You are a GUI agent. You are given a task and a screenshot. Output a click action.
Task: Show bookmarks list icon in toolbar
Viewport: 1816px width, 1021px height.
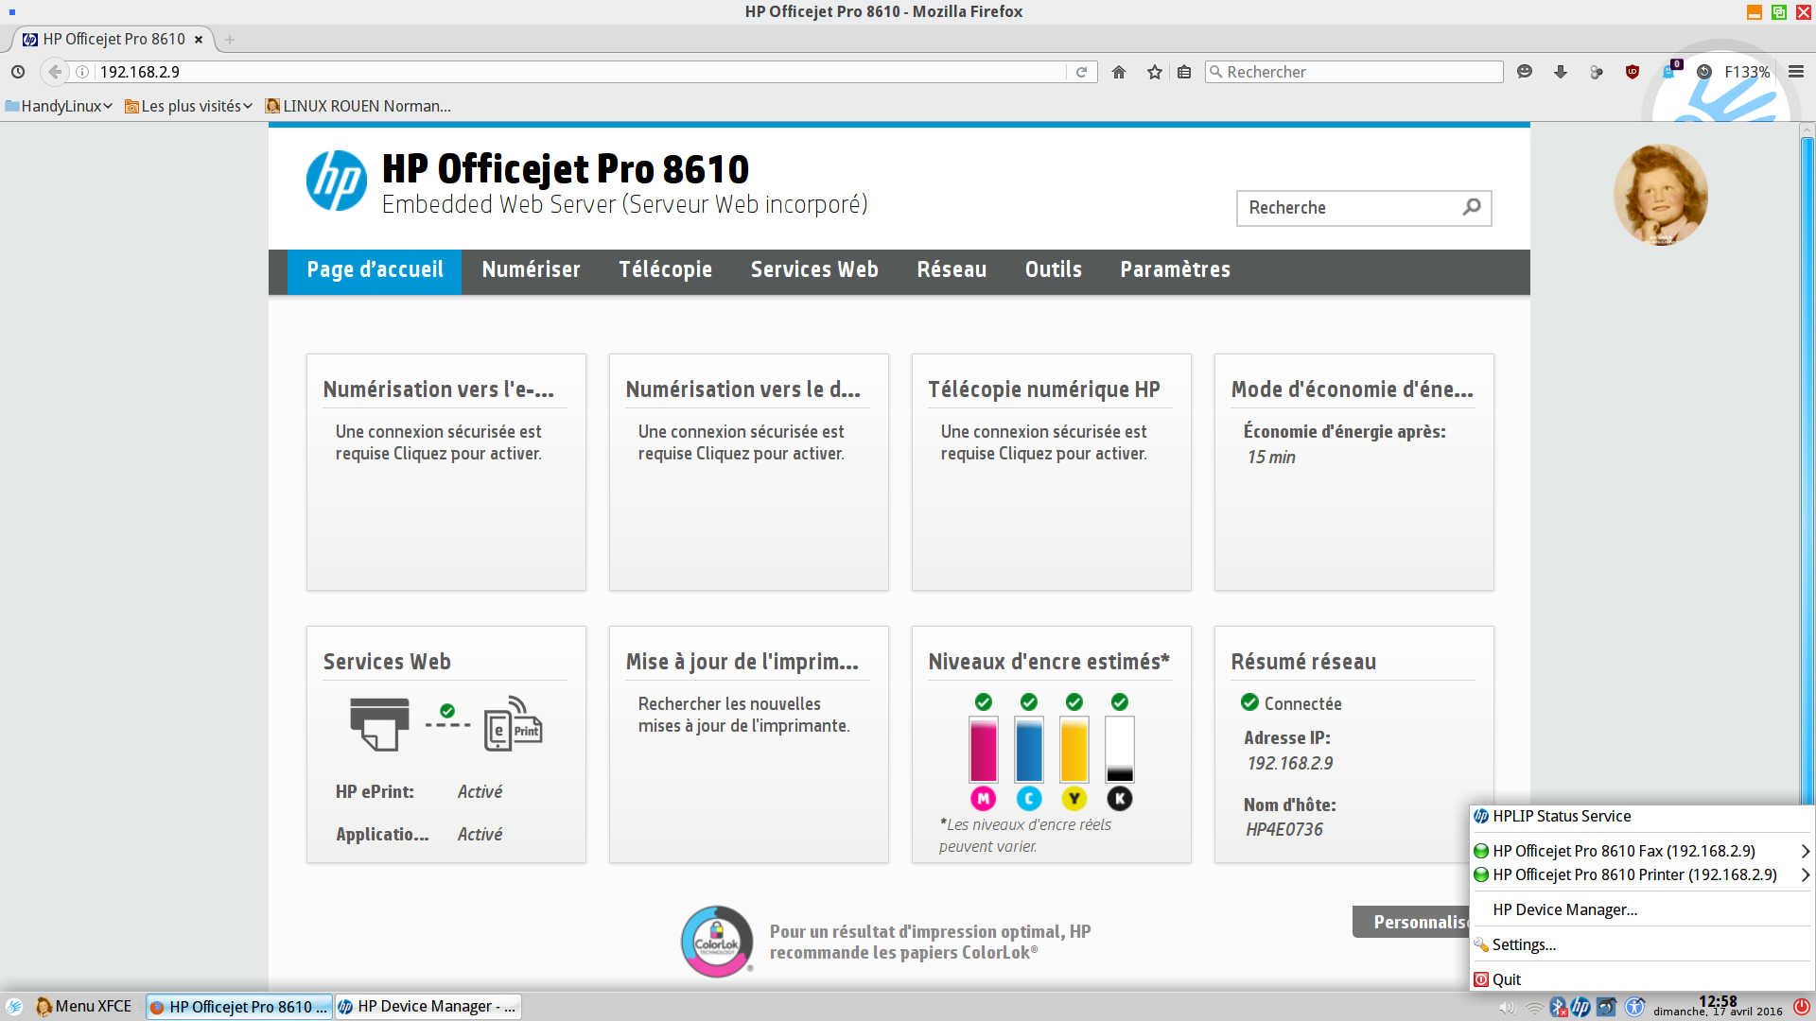[x=1184, y=72]
